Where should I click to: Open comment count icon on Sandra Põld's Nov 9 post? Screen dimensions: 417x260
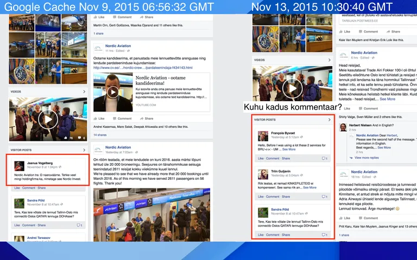pyautogui.click(x=79, y=225)
